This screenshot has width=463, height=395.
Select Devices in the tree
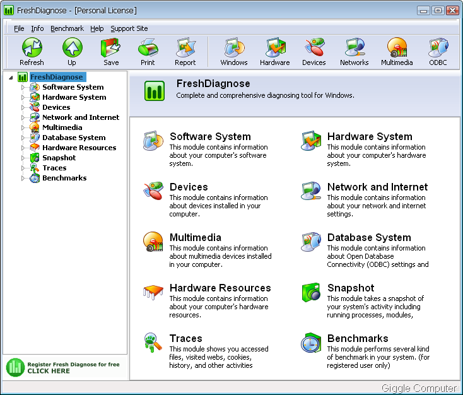[56, 107]
